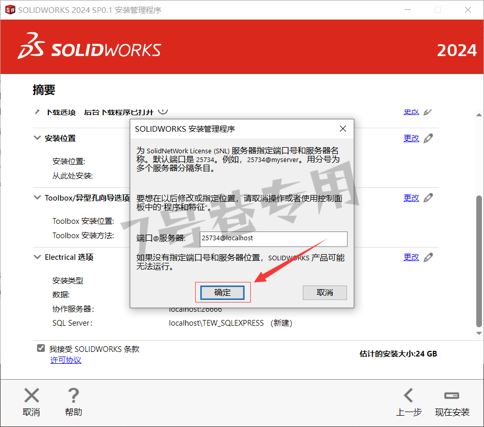Click the 端口@服务器 input field
Viewport: 484px width, 427px height.
[x=273, y=239]
